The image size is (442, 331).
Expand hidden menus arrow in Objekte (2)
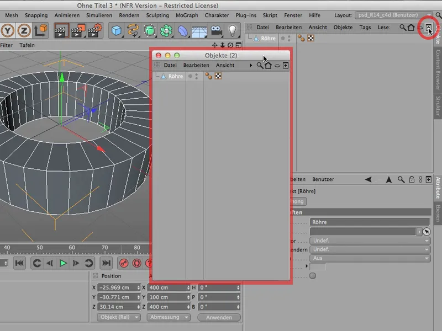coord(251,65)
